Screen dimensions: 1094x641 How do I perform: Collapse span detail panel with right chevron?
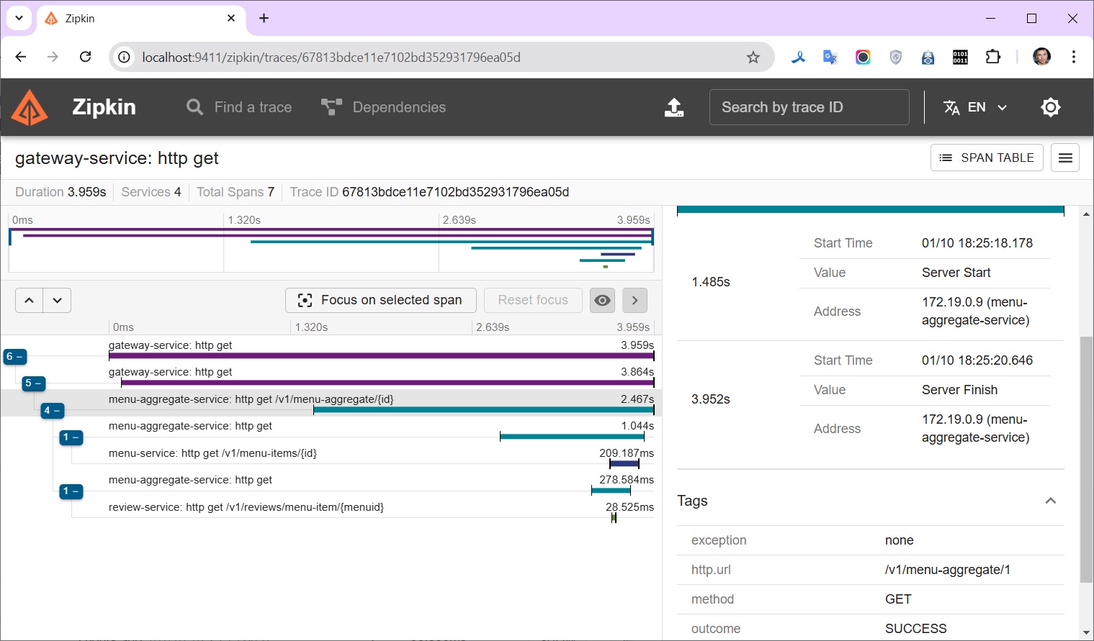click(635, 300)
